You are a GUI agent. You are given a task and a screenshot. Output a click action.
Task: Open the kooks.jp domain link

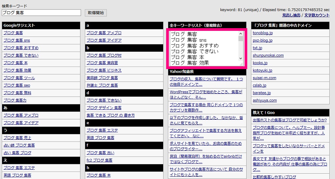click(260, 63)
